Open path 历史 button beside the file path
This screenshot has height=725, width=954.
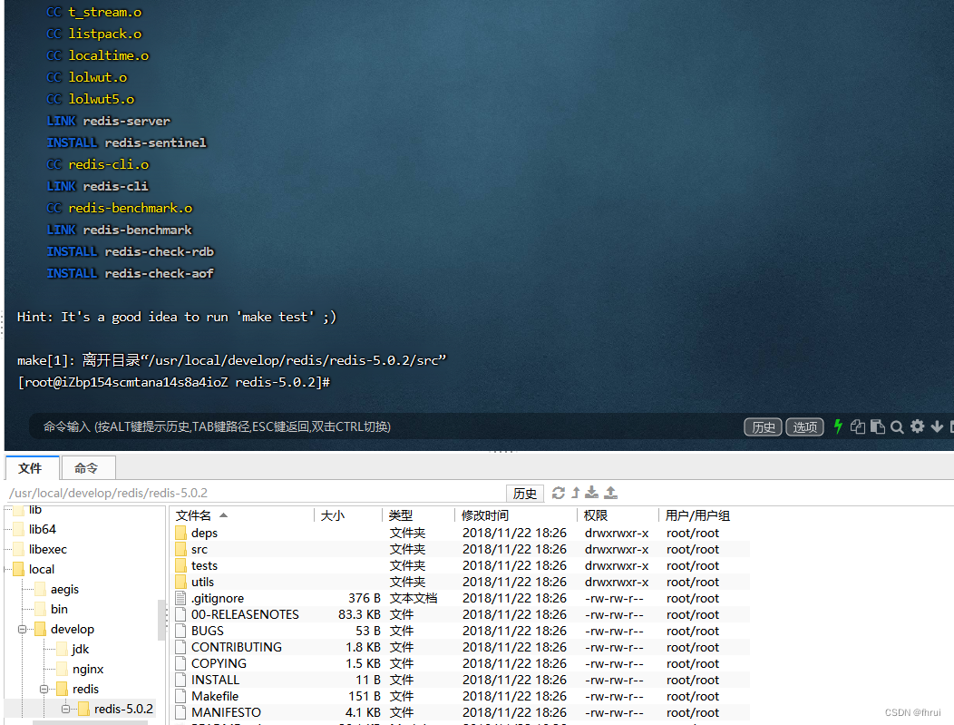[x=525, y=494]
